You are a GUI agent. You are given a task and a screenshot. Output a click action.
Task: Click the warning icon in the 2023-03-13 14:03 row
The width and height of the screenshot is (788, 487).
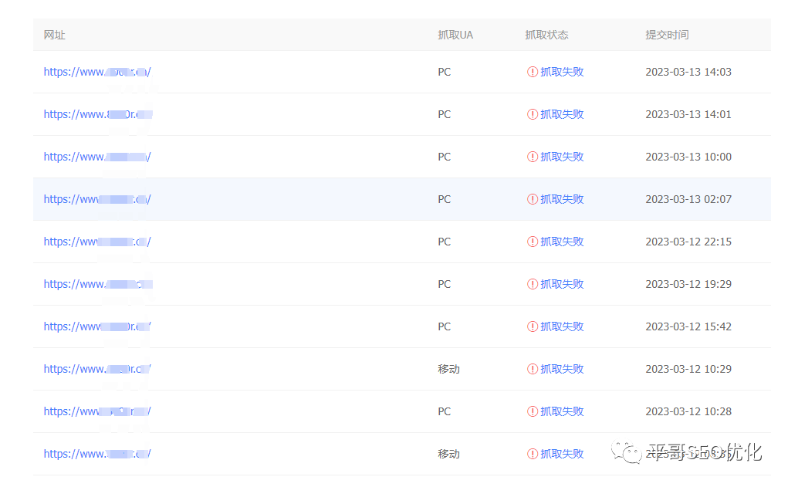(x=533, y=72)
